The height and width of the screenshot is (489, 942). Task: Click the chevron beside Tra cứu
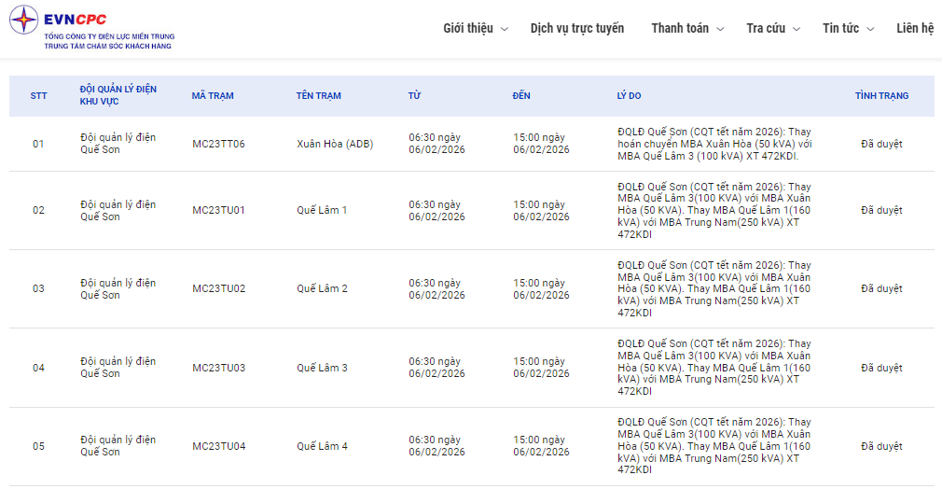tap(797, 29)
